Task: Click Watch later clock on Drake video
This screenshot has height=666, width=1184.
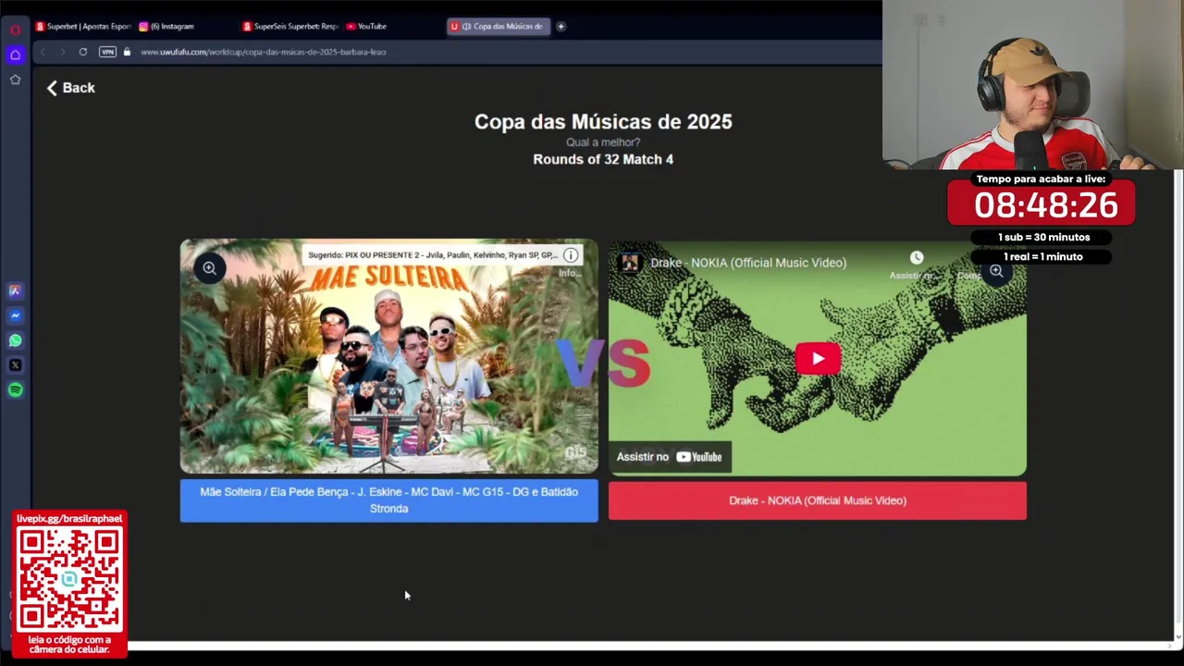Action: [x=916, y=258]
